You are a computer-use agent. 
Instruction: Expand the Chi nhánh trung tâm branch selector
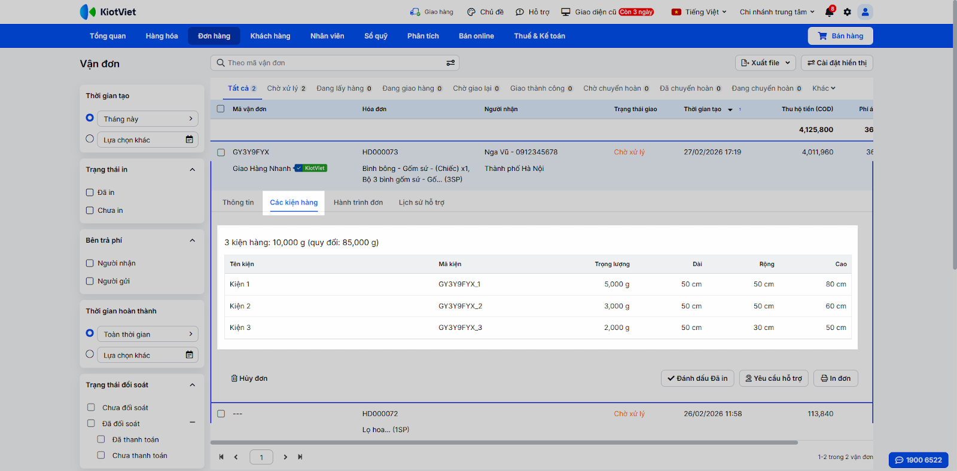click(777, 12)
